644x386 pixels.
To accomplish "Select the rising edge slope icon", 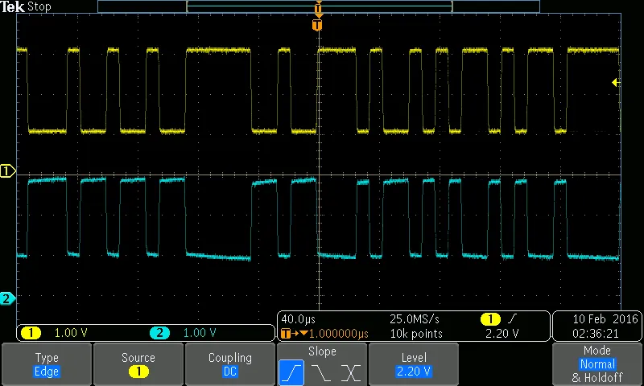I will coord(291,373).
